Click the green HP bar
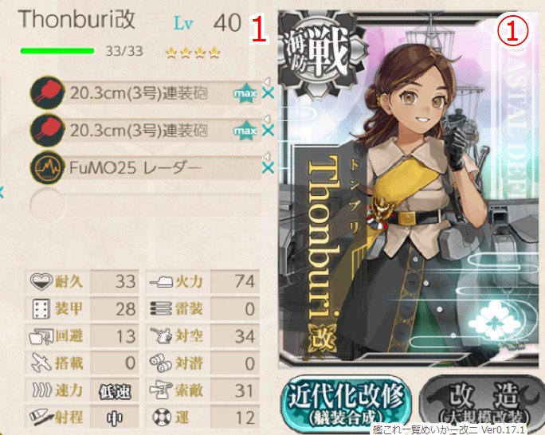 (x=57, y=51)
